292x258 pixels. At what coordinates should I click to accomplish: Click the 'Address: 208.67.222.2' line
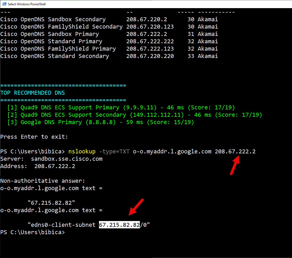click(x=38, y=166)
